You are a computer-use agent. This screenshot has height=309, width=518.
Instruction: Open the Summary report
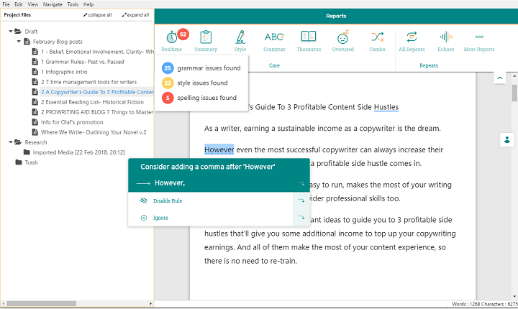(206, 41)
